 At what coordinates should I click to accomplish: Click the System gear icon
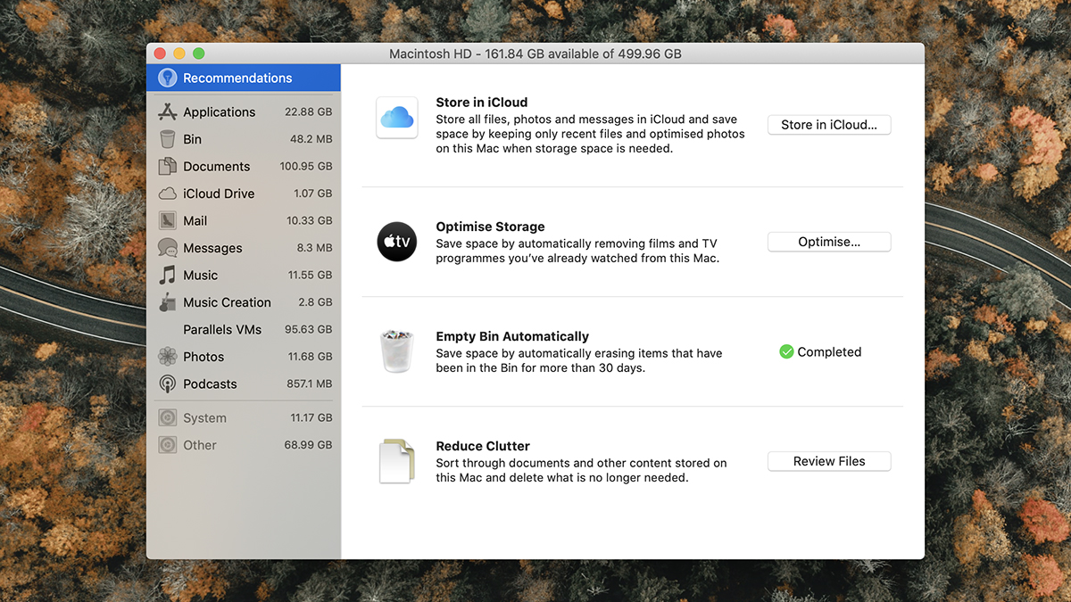pos(167,417)
